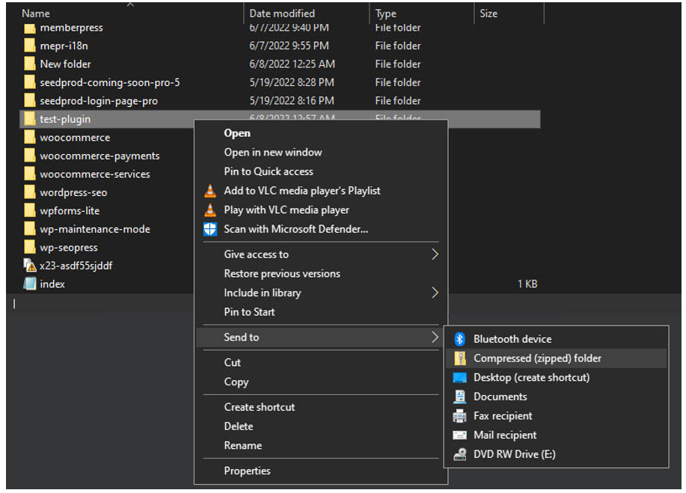
Task: Click the zipped folder icon in Send to
Action: 460,358
